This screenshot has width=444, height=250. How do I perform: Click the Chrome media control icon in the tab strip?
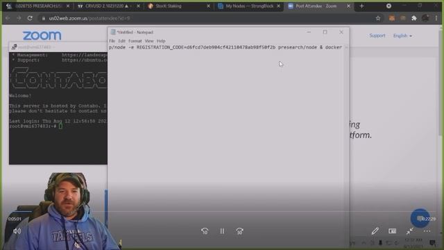click(388, 6)
